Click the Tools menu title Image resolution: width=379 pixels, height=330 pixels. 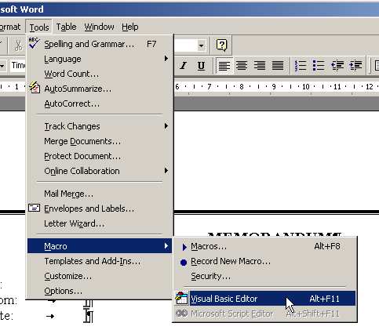39,27
